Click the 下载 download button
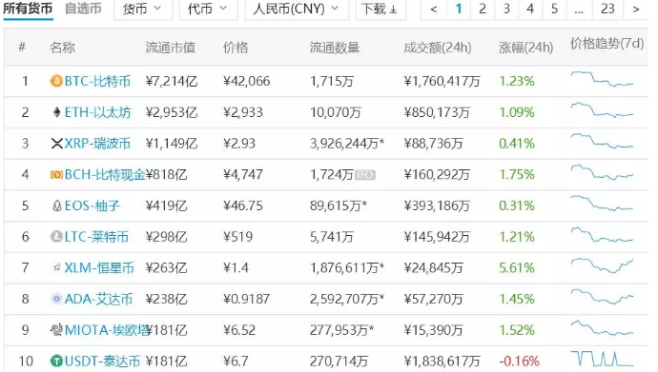658x372 pixels. pos(380,9)
